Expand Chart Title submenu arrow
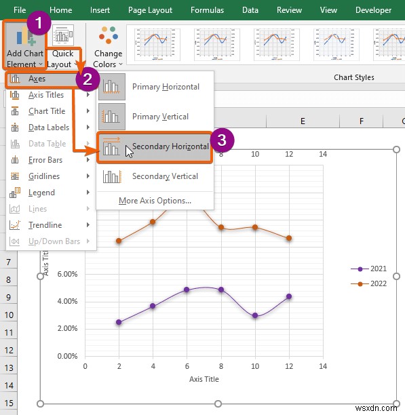 click(x=88, y=111)
